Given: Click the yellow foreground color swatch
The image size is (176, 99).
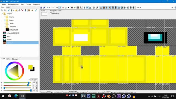Looking at the screenshot, I should (30, 67).
